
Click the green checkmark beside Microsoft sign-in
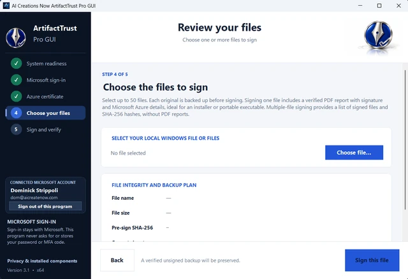click(16, 80)
